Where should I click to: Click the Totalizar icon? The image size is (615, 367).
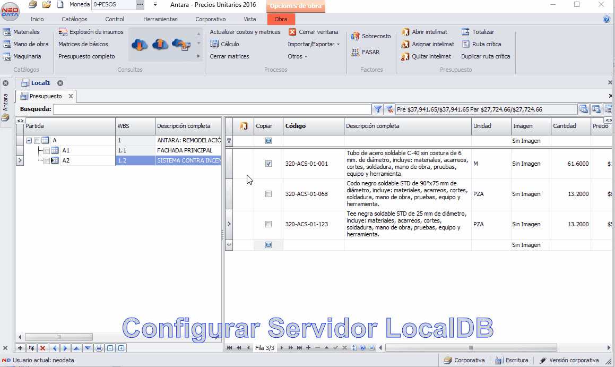point(465,32)
